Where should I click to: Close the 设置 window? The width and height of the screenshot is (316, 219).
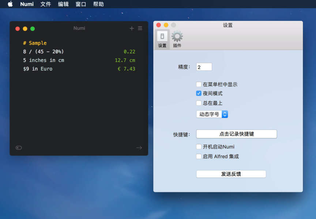[159, 25]
